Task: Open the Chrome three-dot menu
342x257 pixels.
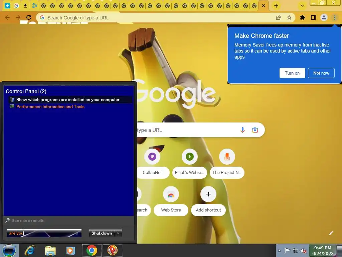Action: tap(335, 18)
